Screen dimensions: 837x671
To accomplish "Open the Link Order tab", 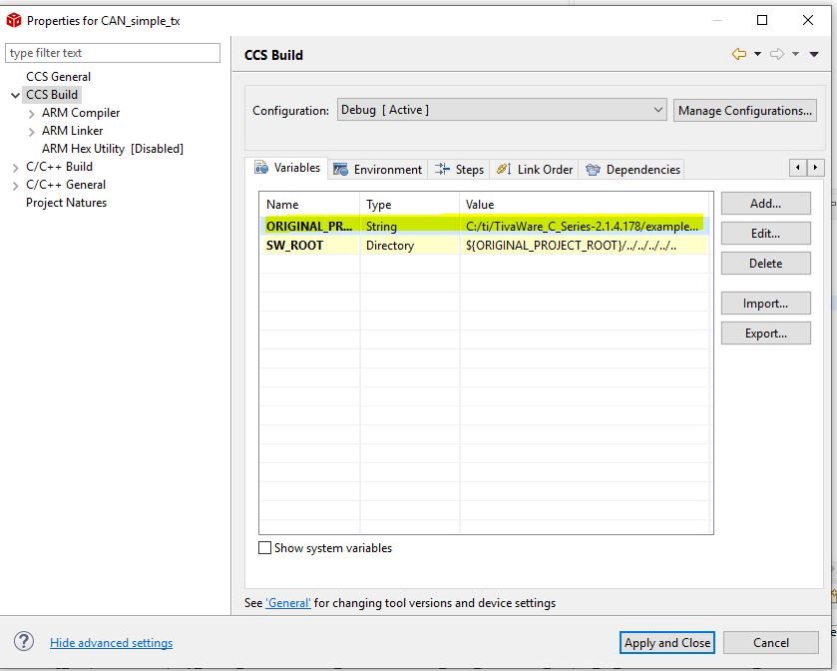I will click(x=535, y=170).
